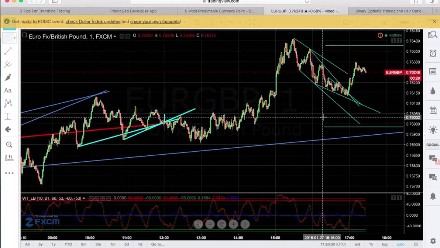The image size is (440, 248).
Task: Expand the cursor tool flyout arrow
Action: click(x=15, y=38)
